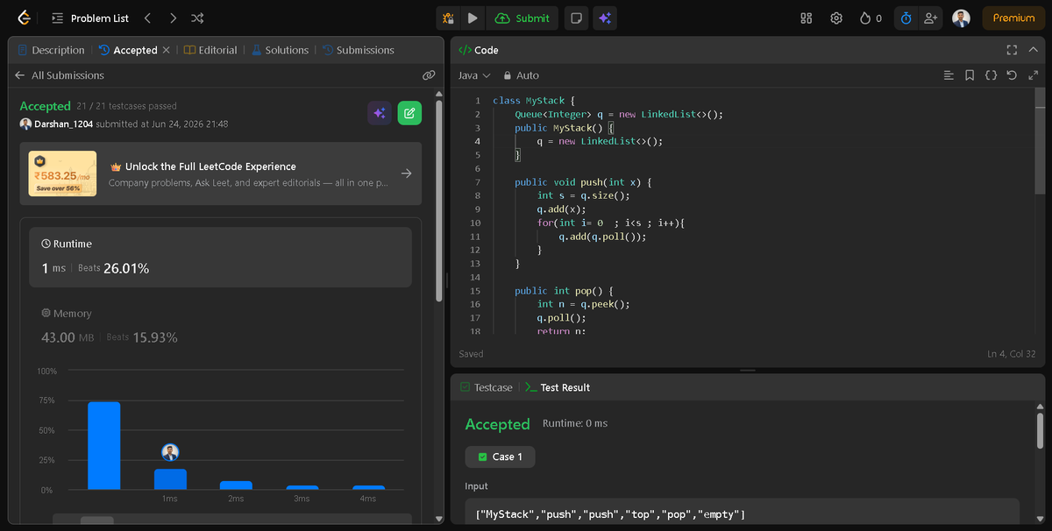Screen dimensions: 1052x531
Task: Click 'Ln 4, Col 32' status text
Action: [1011, 354]
